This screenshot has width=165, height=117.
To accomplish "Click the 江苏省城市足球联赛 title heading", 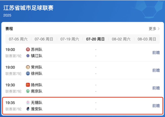I will point(28,8).
